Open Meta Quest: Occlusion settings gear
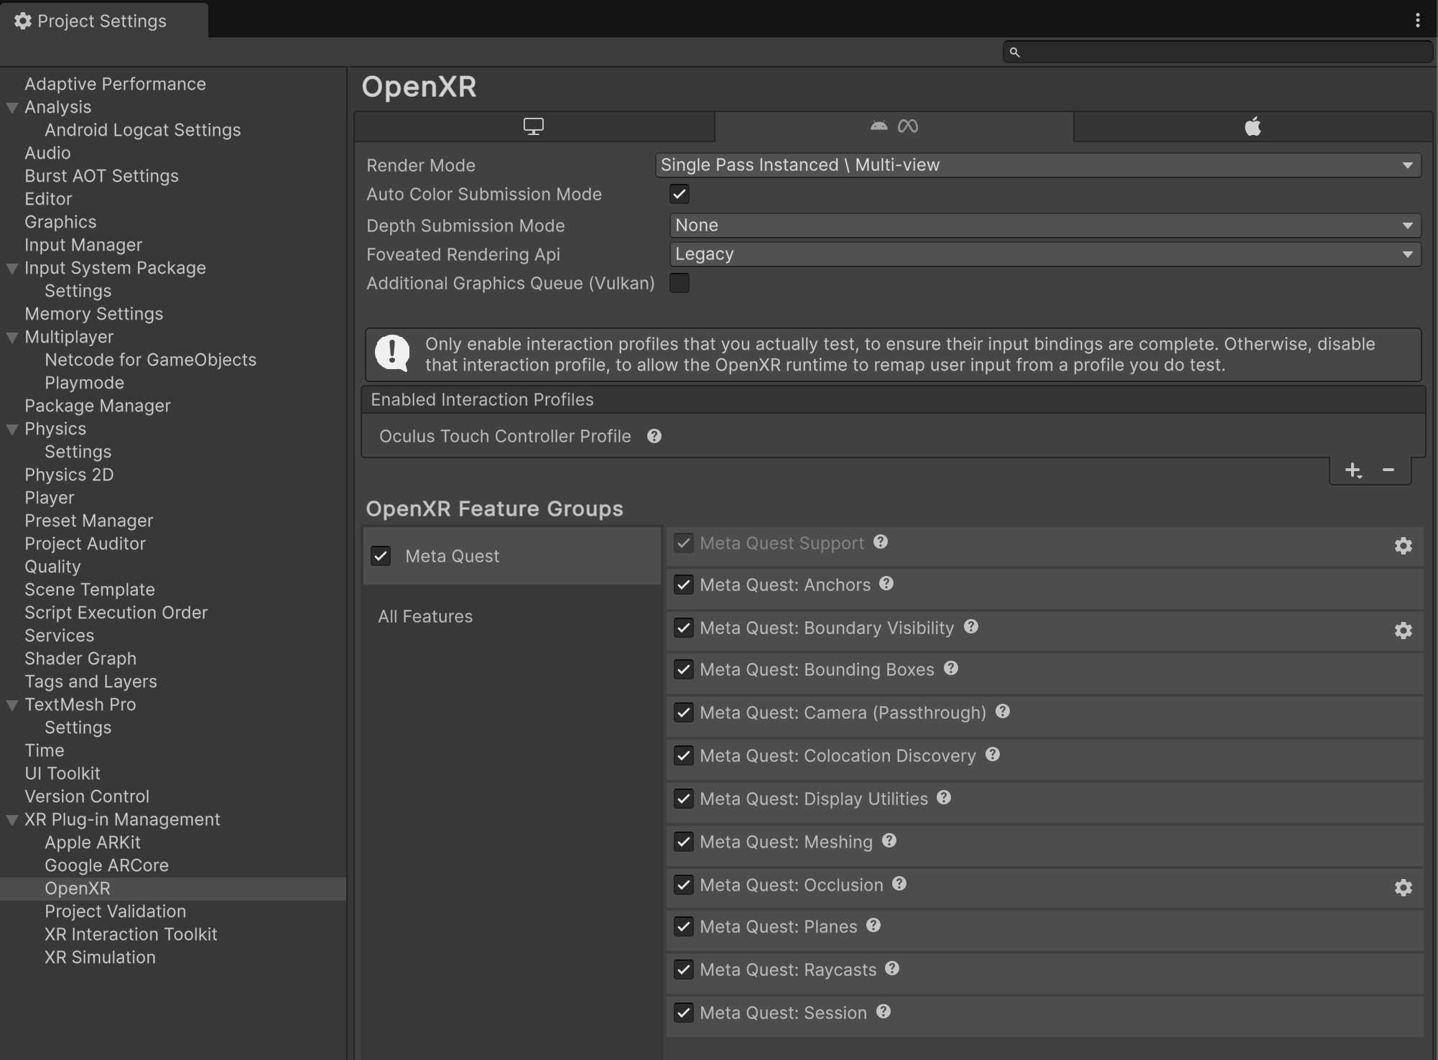 click(1404, 888)
